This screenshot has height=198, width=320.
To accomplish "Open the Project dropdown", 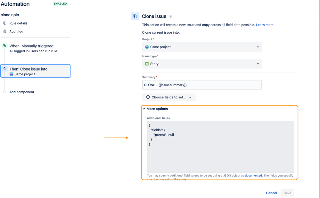I will (x=202, y=47).
